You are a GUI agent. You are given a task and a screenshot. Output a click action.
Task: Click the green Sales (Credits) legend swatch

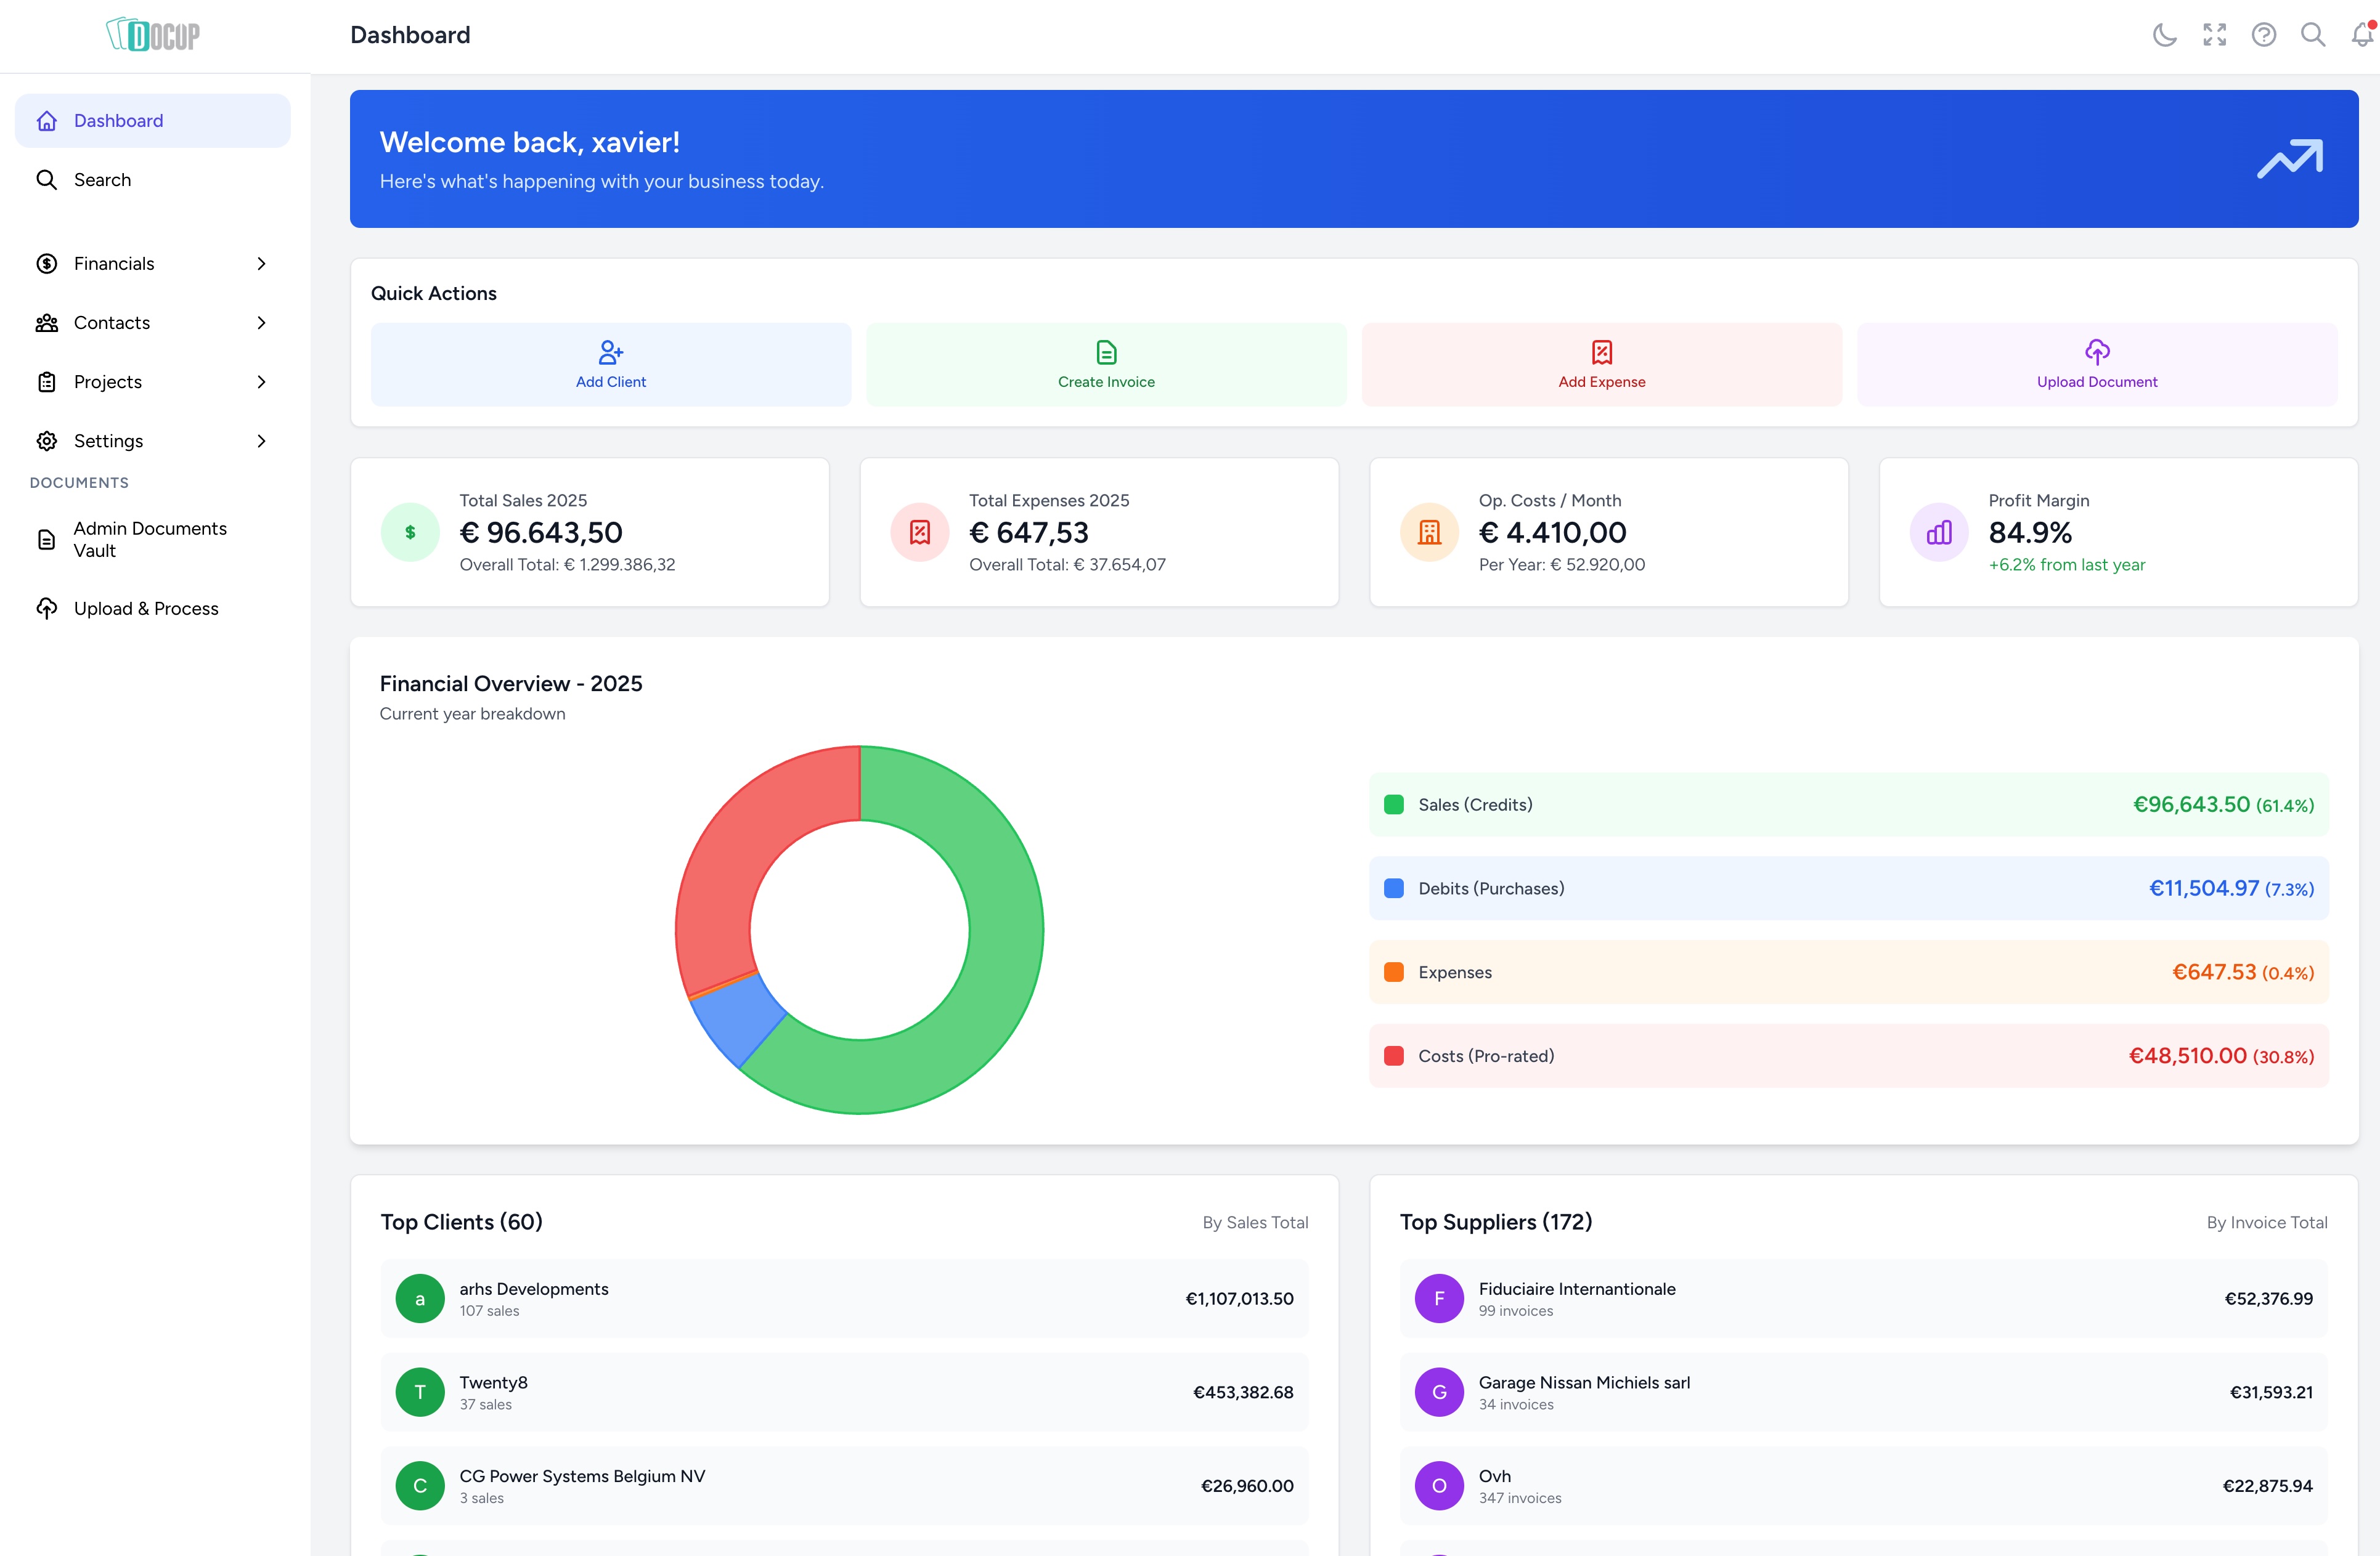(x=1394, y=804)
